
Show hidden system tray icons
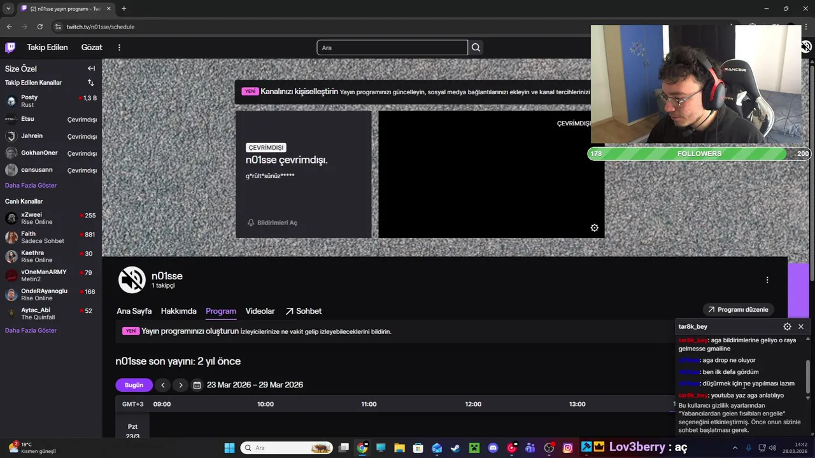click(x=734, y=448)
